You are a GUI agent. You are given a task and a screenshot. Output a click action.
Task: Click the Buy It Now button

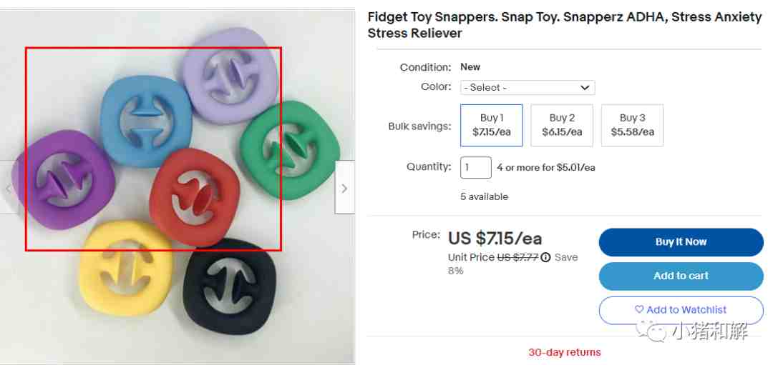(681, 242)
